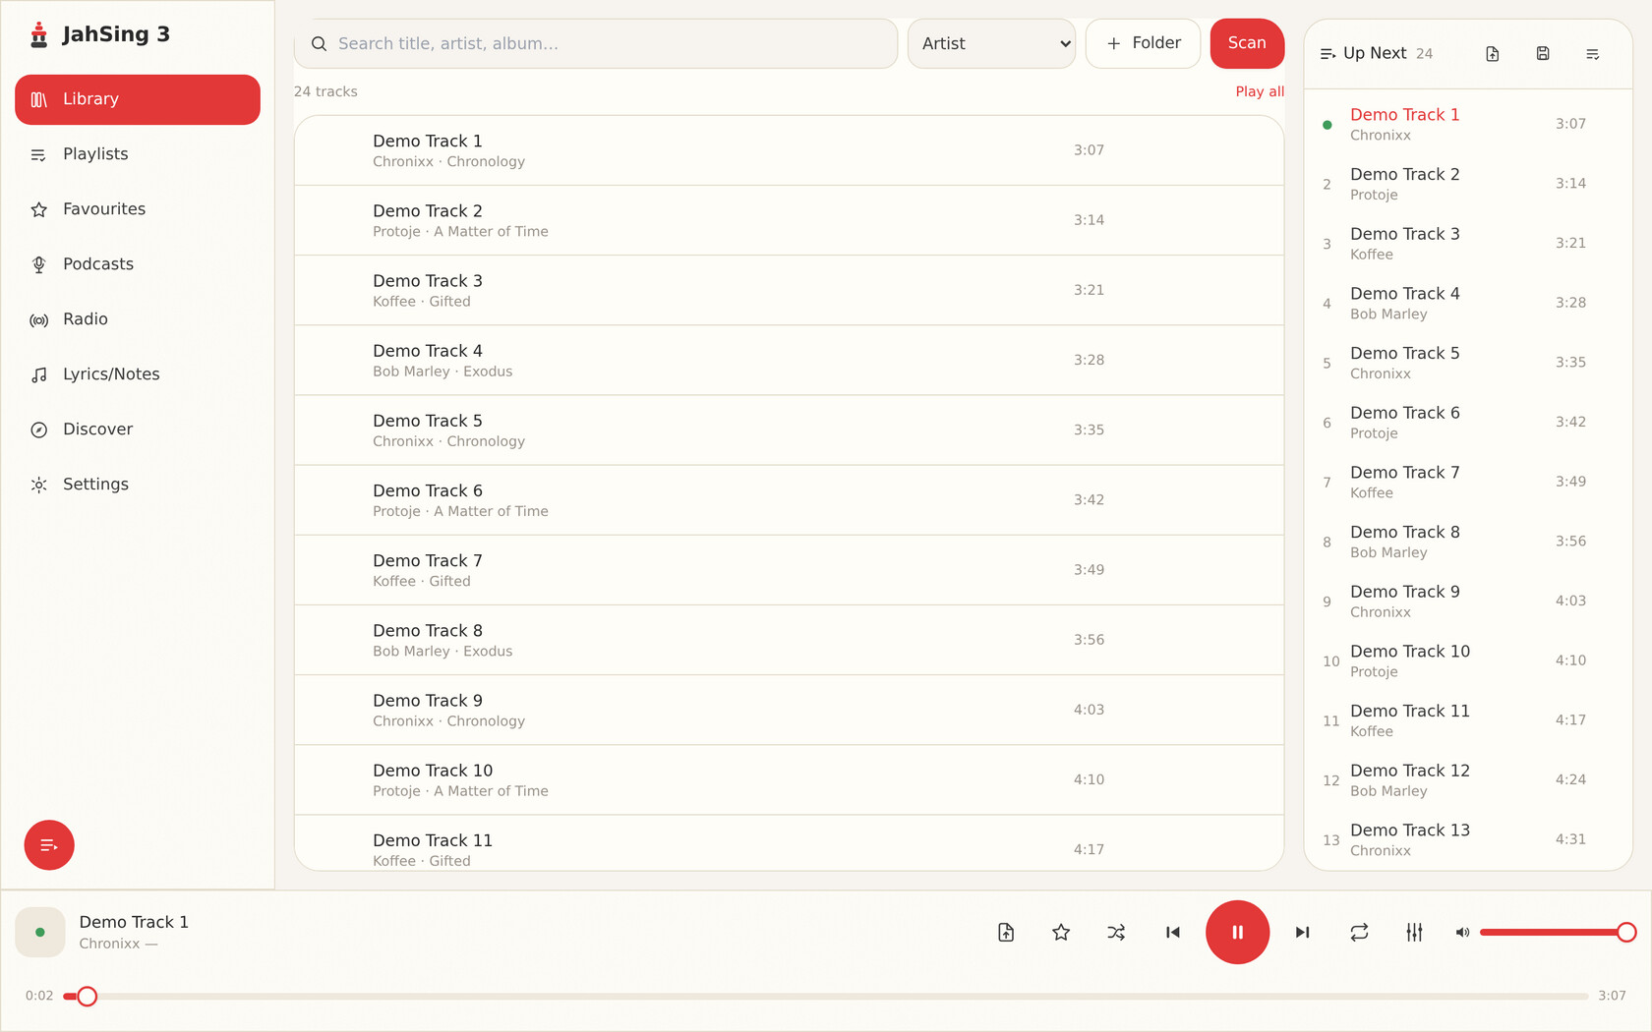Click the 24 tracks count label
1652x1032 pixels.
pos(325,91)
